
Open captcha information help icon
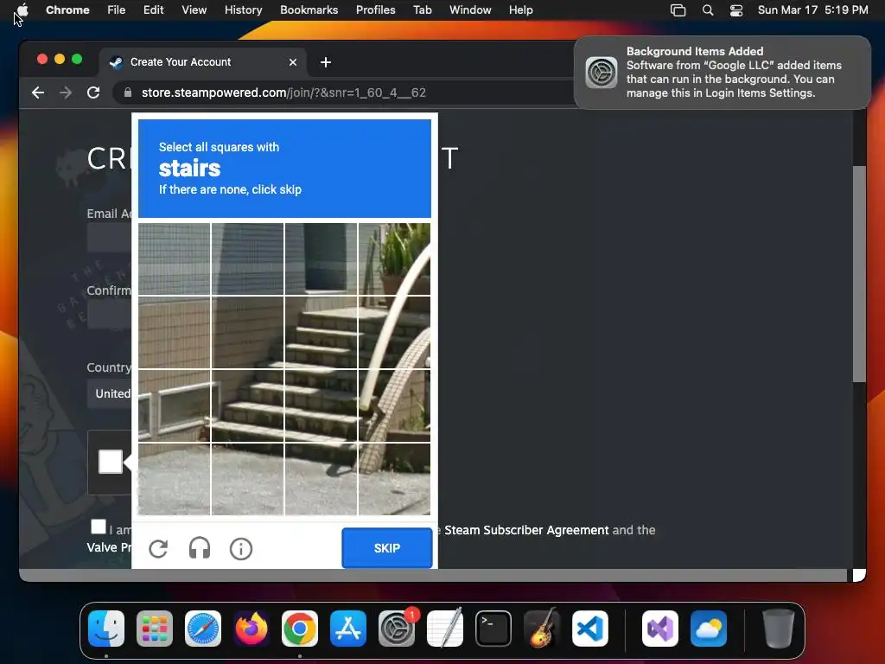click(x=241, y=548)
